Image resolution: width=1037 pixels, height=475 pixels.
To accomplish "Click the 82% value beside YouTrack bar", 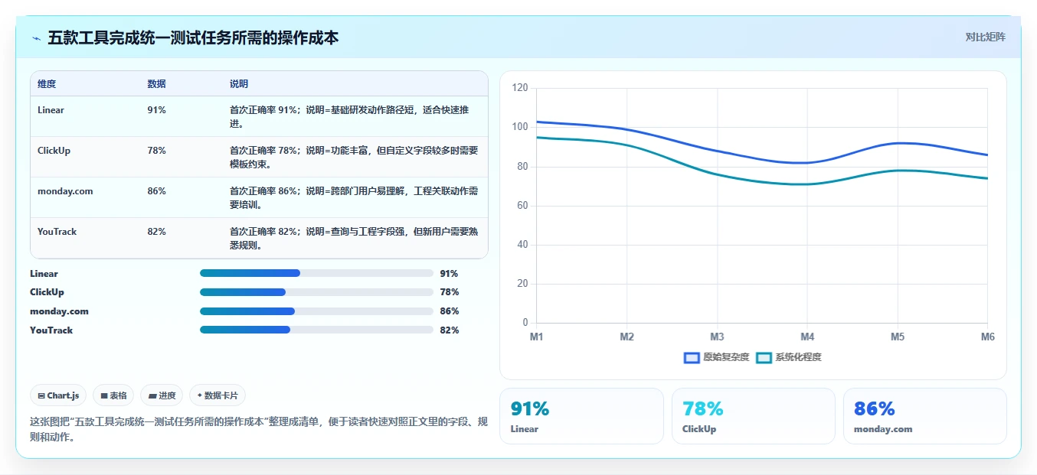I will point(450,330).
